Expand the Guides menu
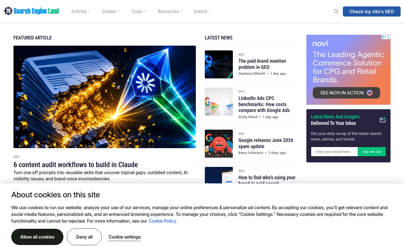404x252 pixels. pyautogui.click(x=111, y=11)
